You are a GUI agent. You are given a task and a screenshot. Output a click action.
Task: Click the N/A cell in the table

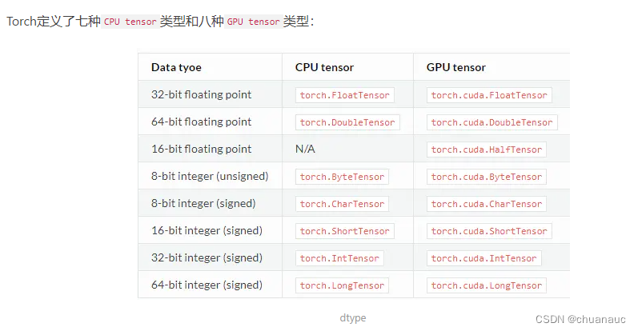307,149
